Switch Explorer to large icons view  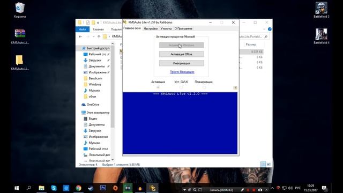[x=269, y=164]
